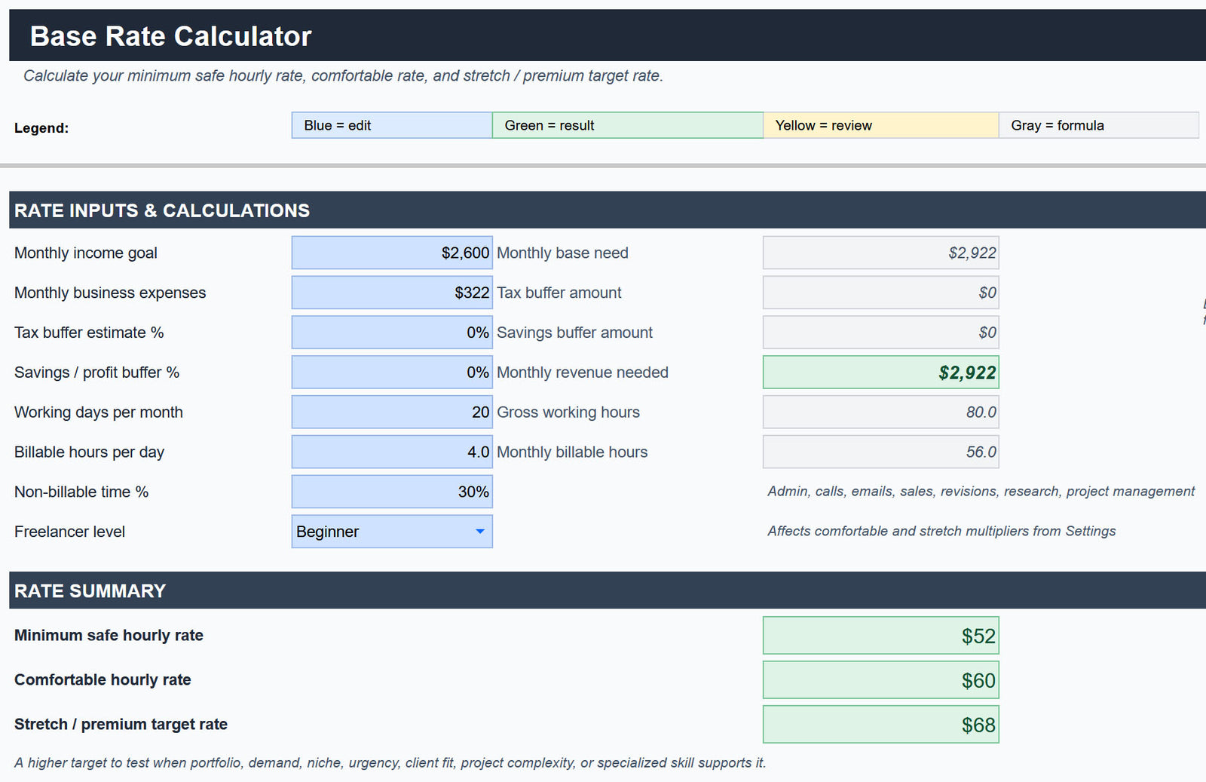Click the Savings / profit buffer 0% field
The height and width of the screenshot is (782, 1206).
click(x=392, y=373)
